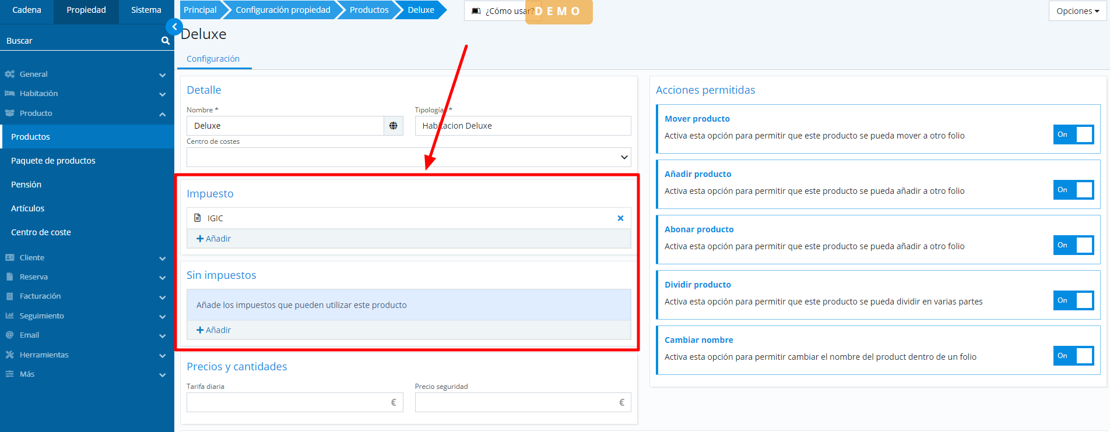Click the Herramientas tools icon in sidebar
Image resolution: width=1110 pixels, height=432 pixels.
pyautogui.click(x=9, y=355)
